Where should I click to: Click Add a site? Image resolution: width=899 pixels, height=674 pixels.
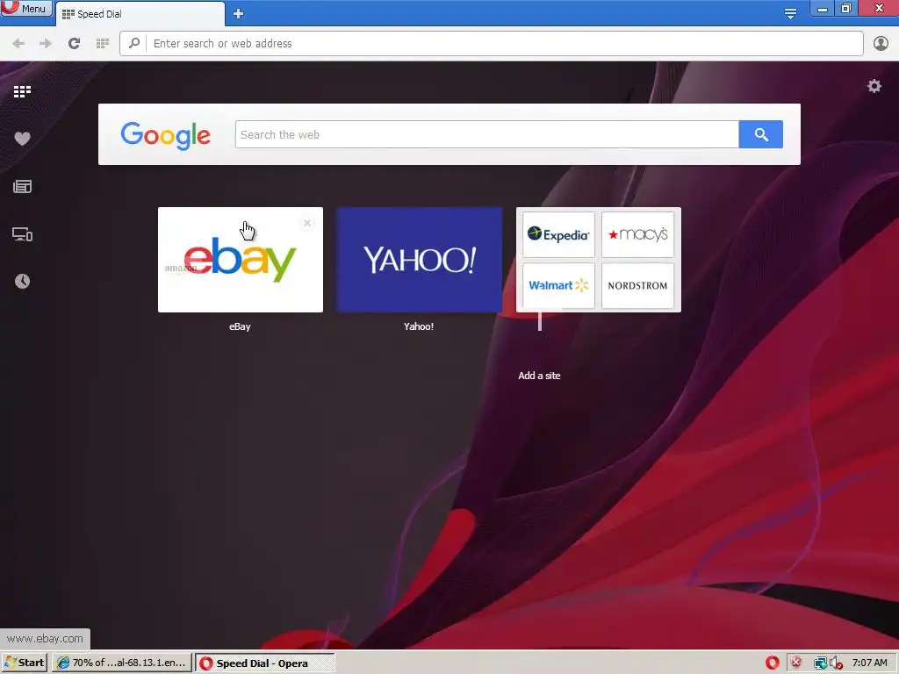point(539,376)
